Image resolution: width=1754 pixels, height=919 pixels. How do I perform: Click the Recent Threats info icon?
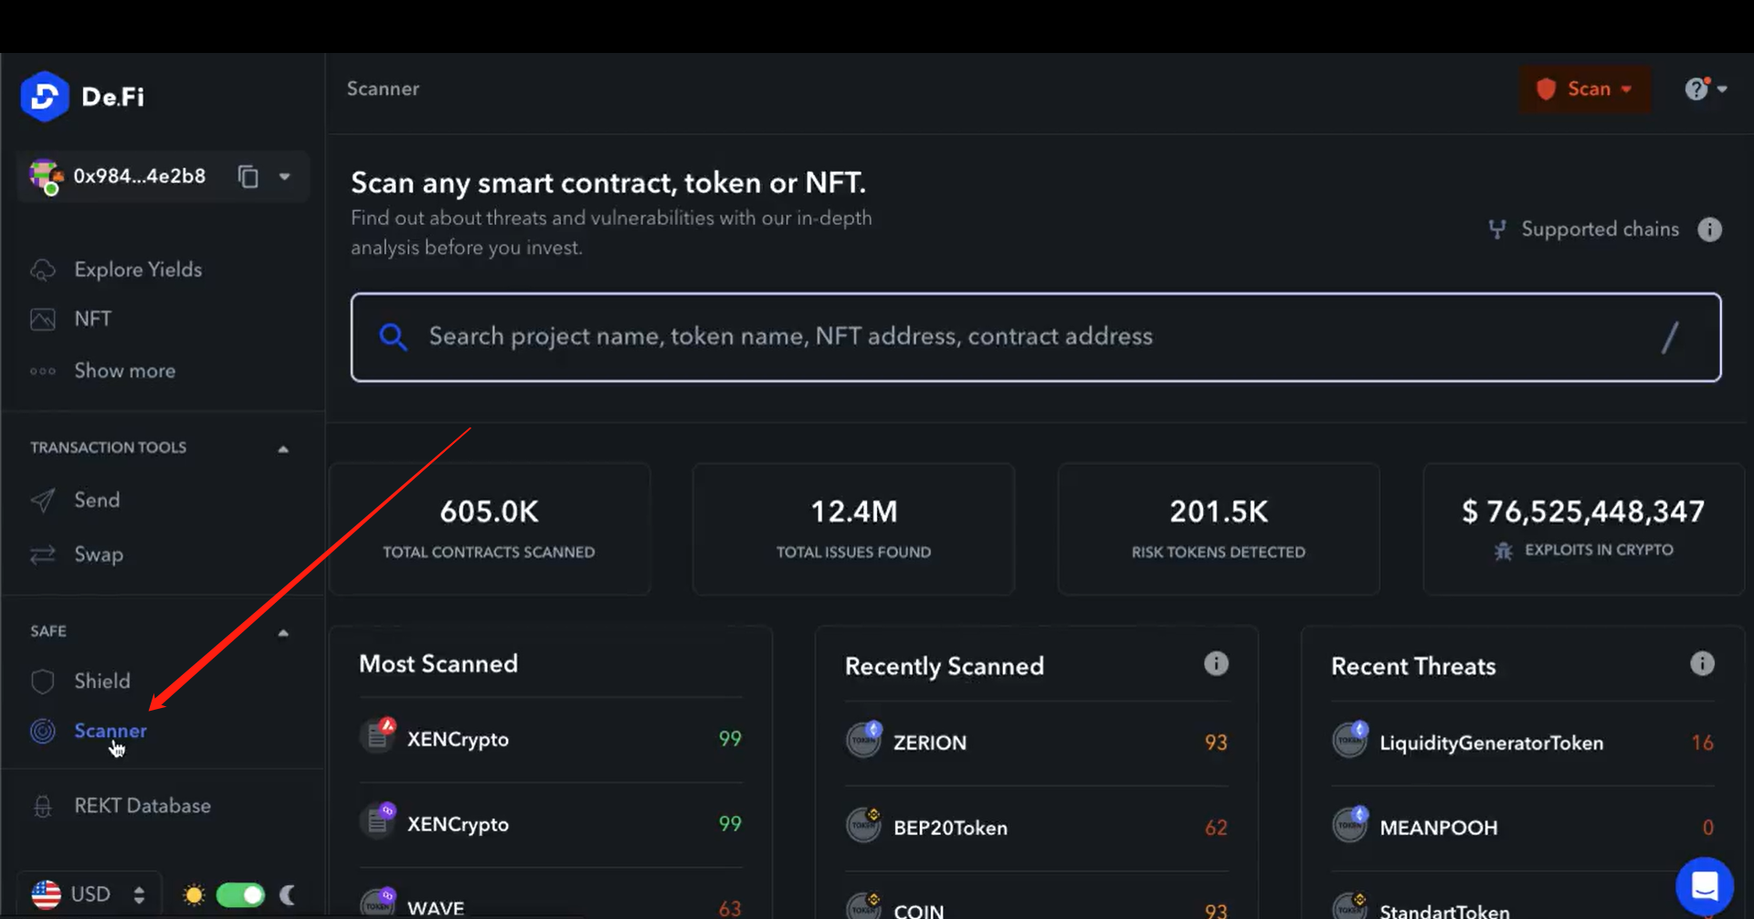[1701, 664]
